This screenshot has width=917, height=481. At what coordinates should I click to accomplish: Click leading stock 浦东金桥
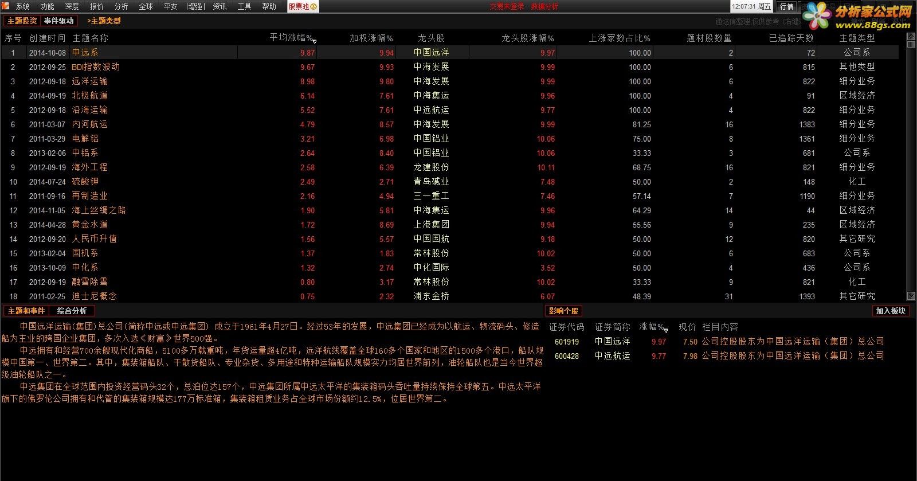431,296
